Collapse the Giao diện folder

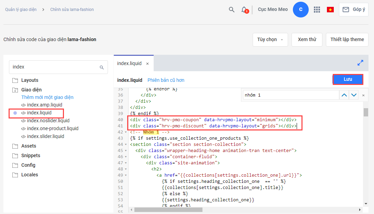15,90
